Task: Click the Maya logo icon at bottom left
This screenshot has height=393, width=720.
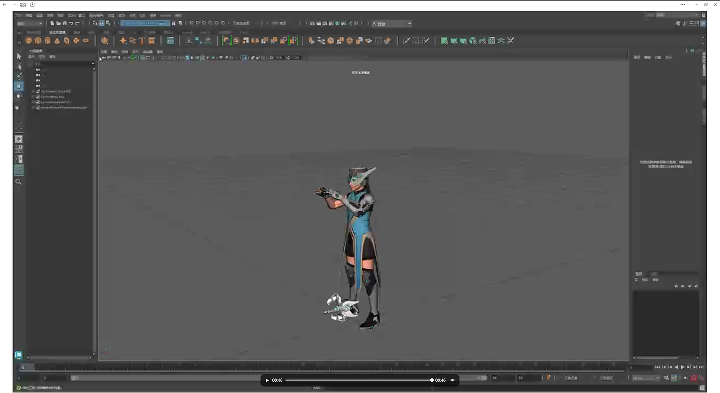Action: point(19,355)
